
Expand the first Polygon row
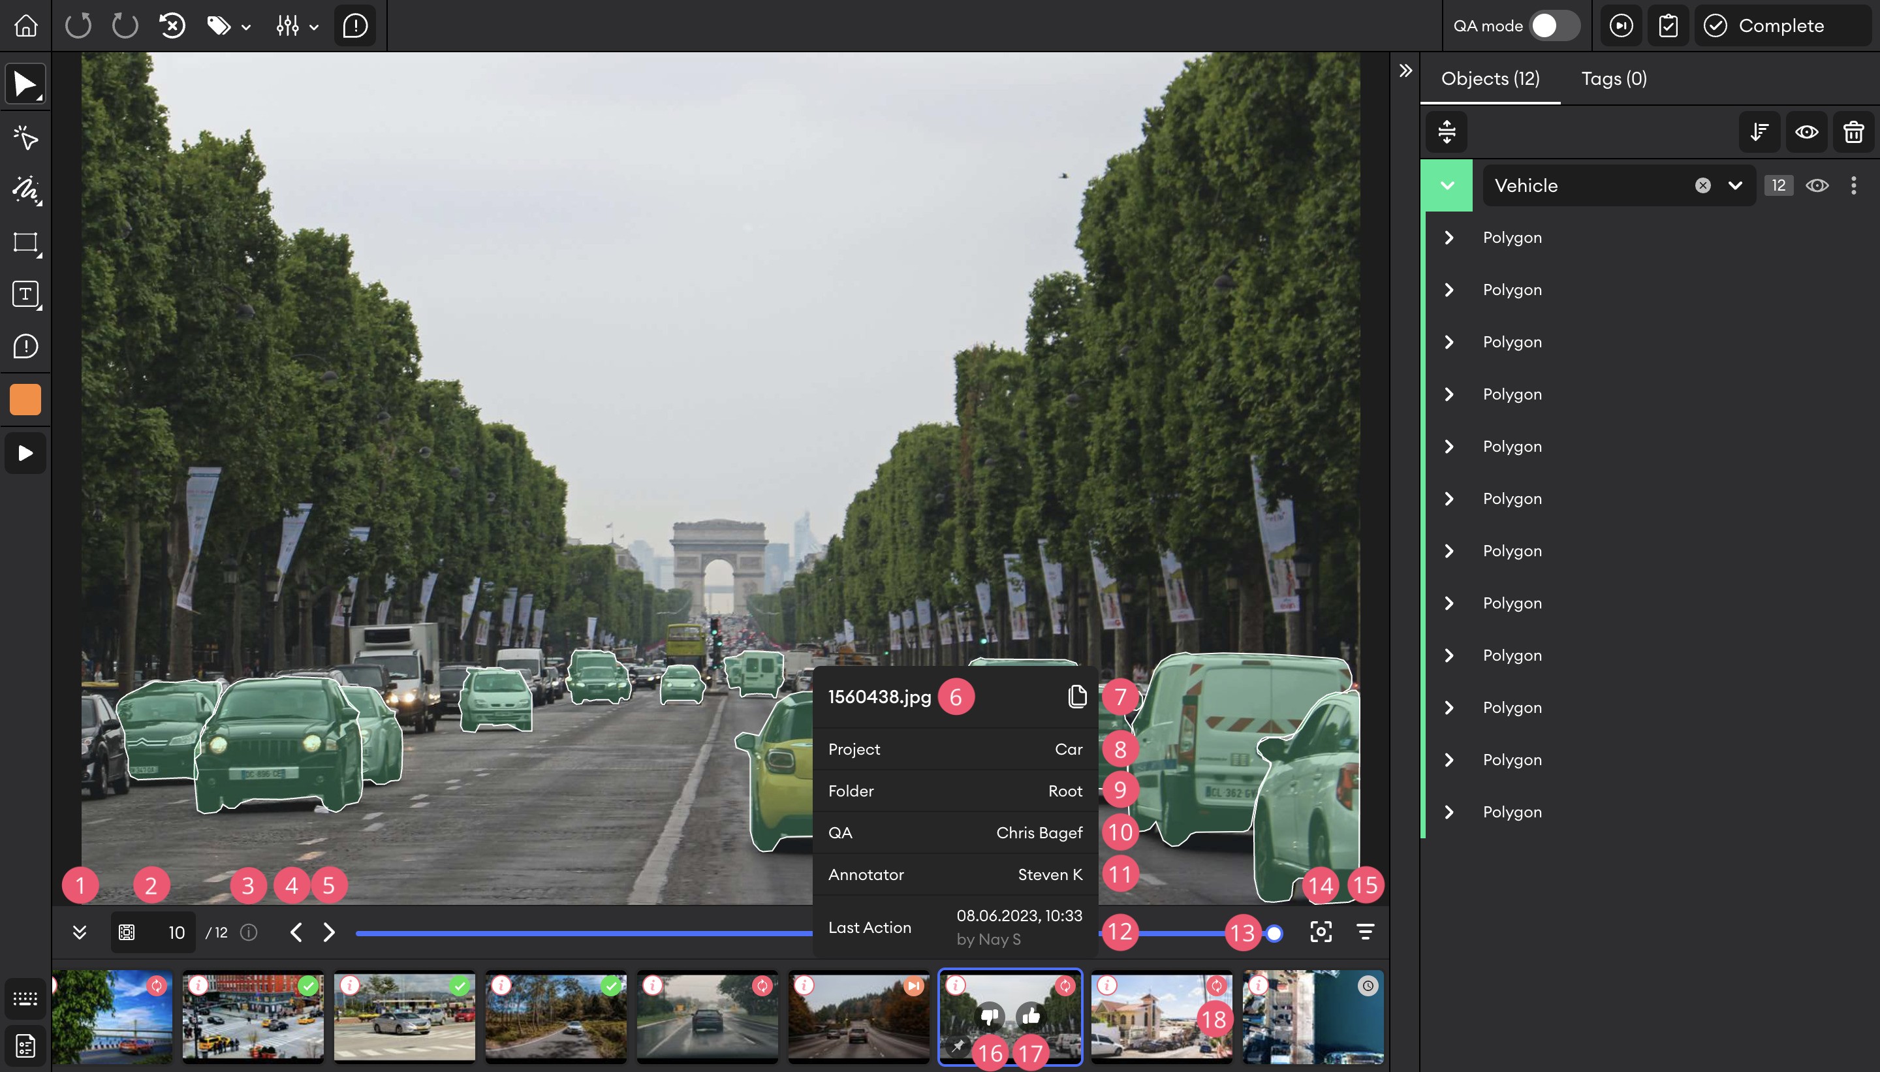click(x=1449, y=238)
